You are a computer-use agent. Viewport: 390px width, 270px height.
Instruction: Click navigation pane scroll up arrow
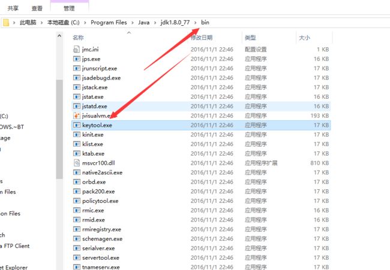pyautogui.click(x=59, y=36)
